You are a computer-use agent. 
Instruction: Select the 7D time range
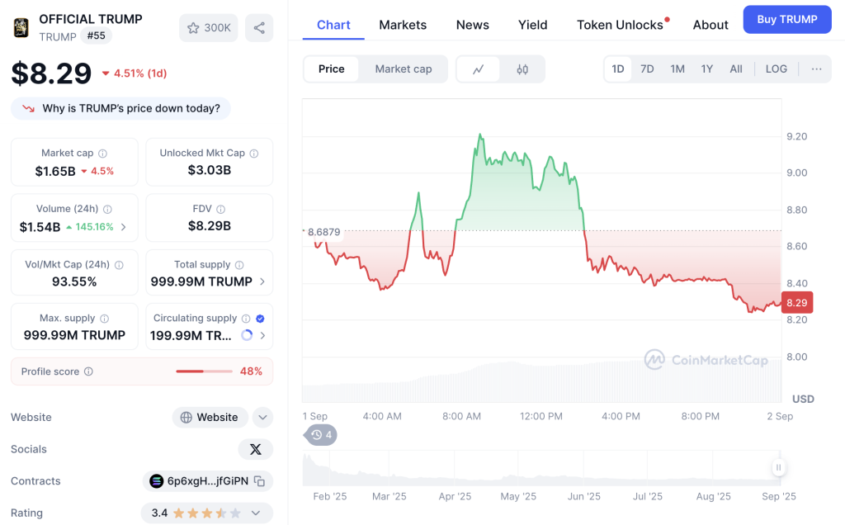647,69
